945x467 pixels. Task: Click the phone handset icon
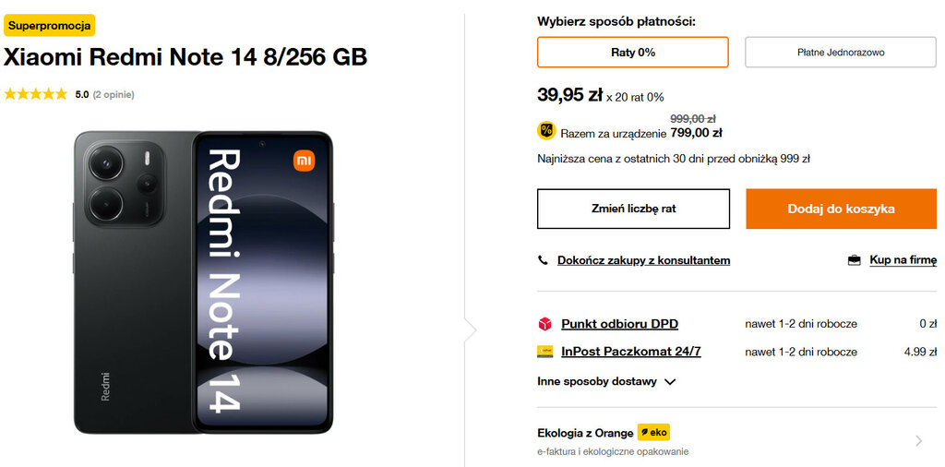pos(543,260)
